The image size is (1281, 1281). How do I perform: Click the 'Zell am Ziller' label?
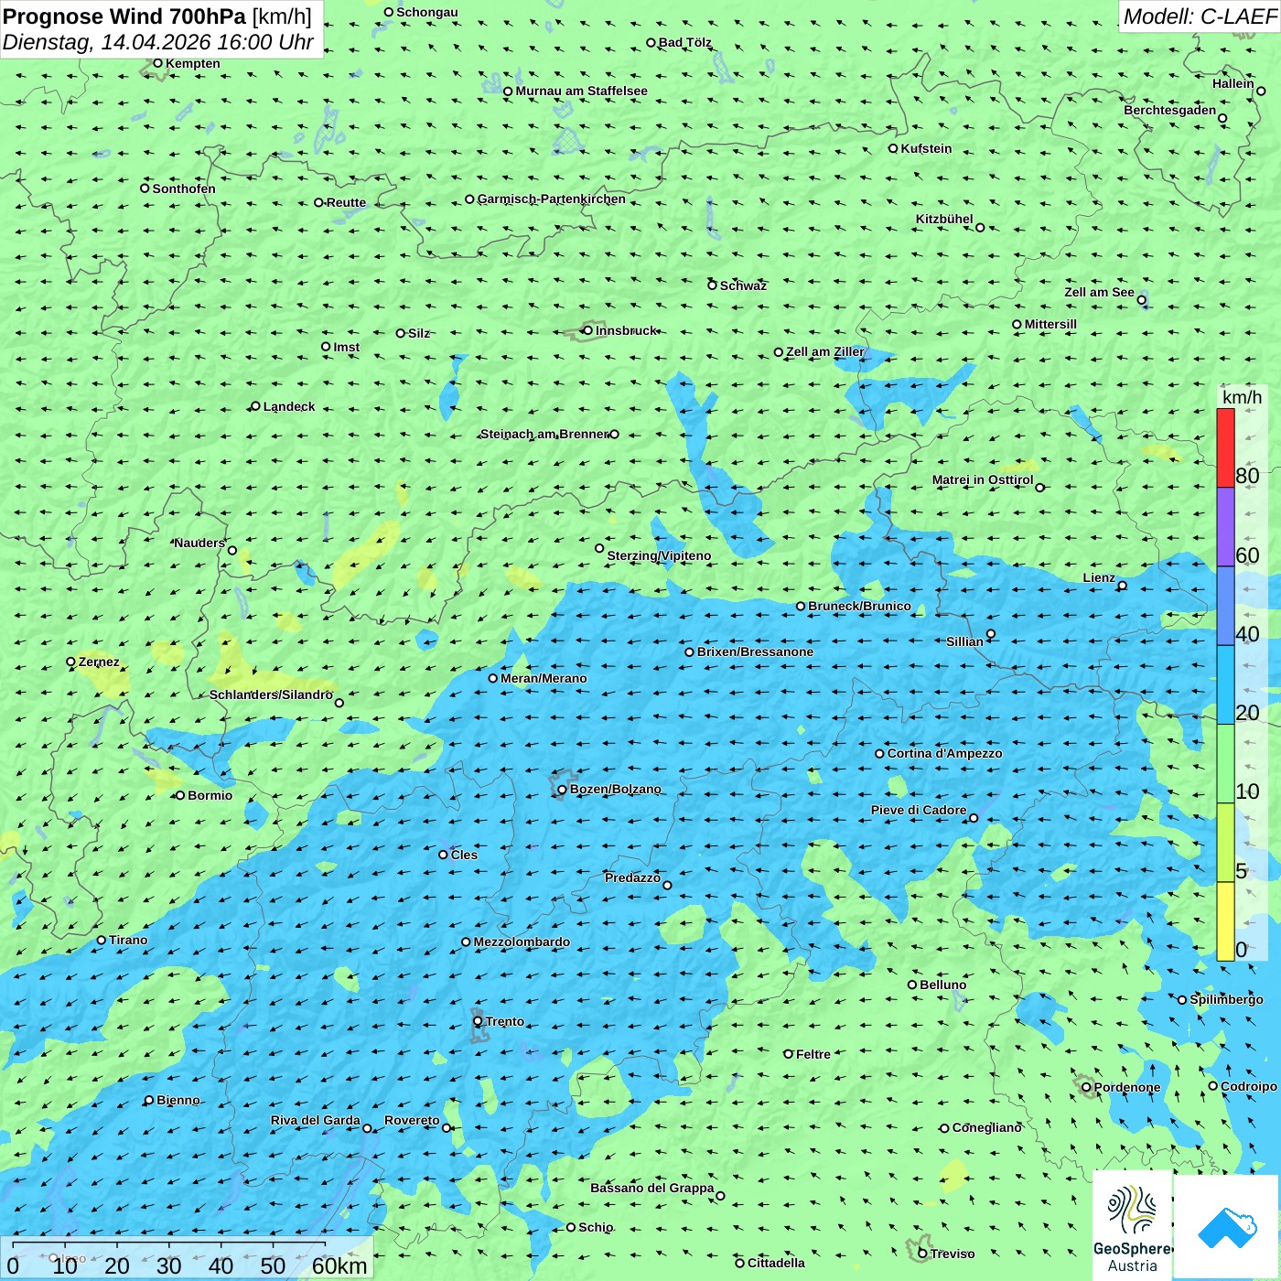(x=825, y=351)
